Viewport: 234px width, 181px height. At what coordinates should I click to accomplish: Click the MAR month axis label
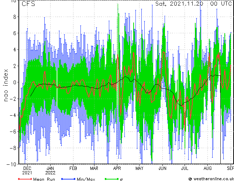click(x=94, y=168)
